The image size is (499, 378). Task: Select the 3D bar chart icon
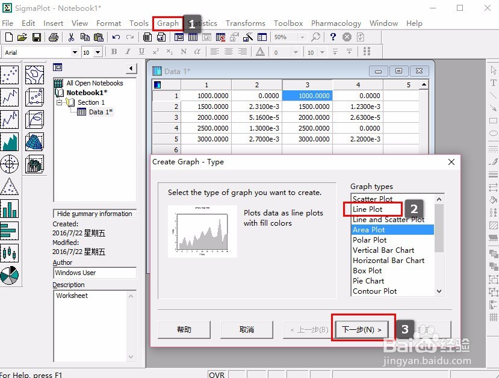click(34, 164)
